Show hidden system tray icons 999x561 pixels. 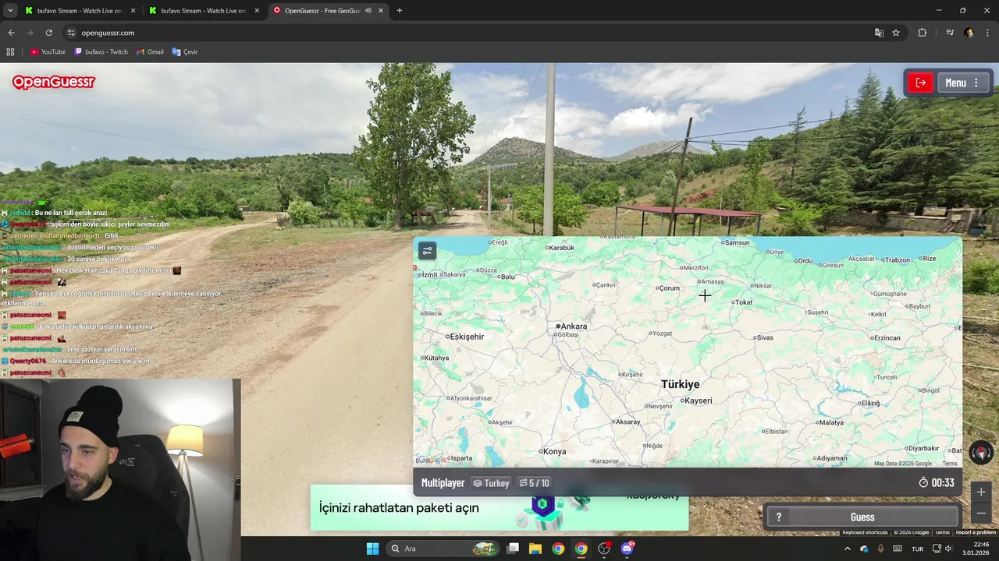[848, 549]
